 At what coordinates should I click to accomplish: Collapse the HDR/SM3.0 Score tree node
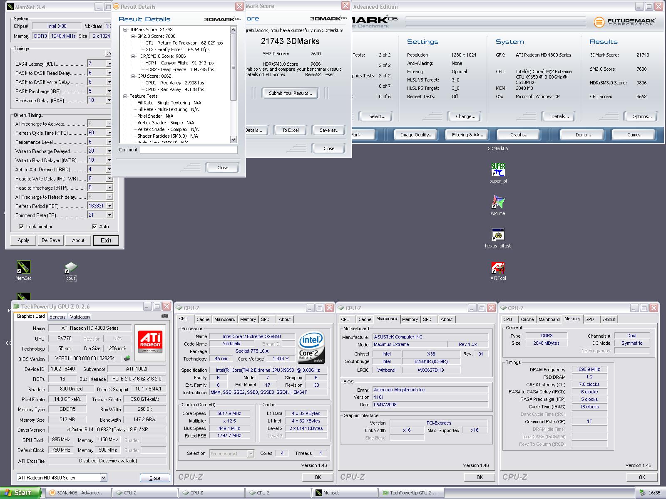(133, 56)
